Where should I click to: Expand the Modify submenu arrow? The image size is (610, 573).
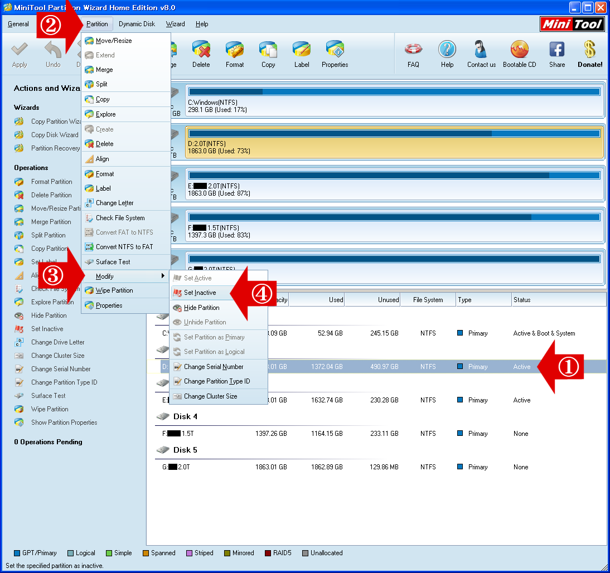(x=163, y=276)
